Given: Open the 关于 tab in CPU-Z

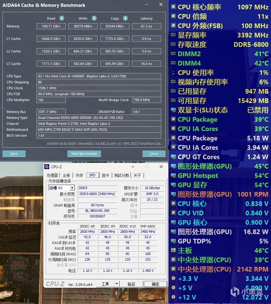Looking at the screenshot, I should coord(137,175).
